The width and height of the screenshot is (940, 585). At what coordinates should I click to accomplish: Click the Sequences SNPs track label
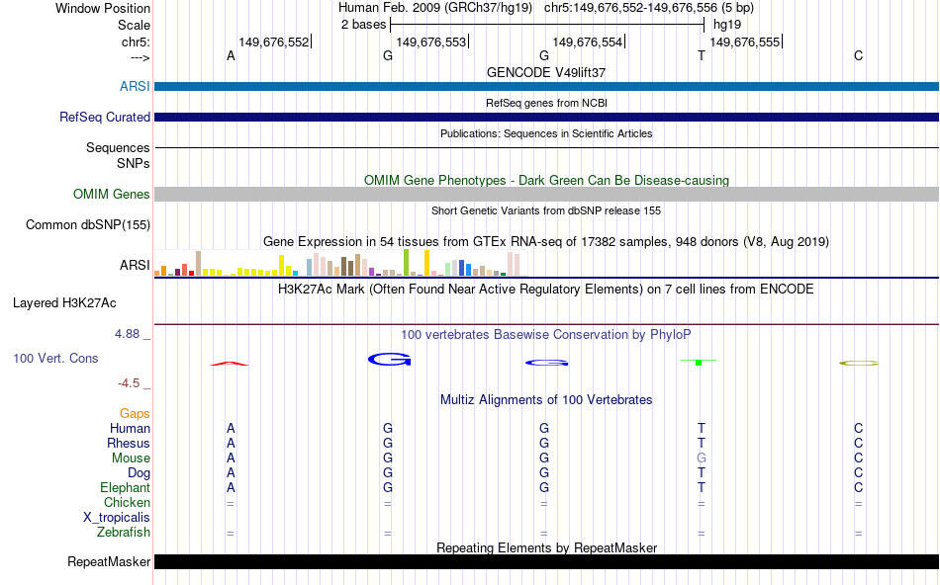(x=118, y=156)
